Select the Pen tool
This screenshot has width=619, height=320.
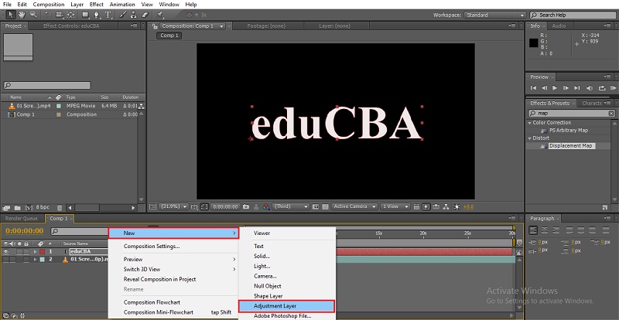(x=96, y=15)
